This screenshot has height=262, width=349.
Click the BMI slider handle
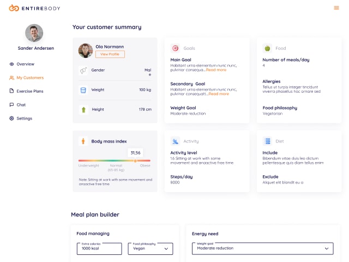135,160
